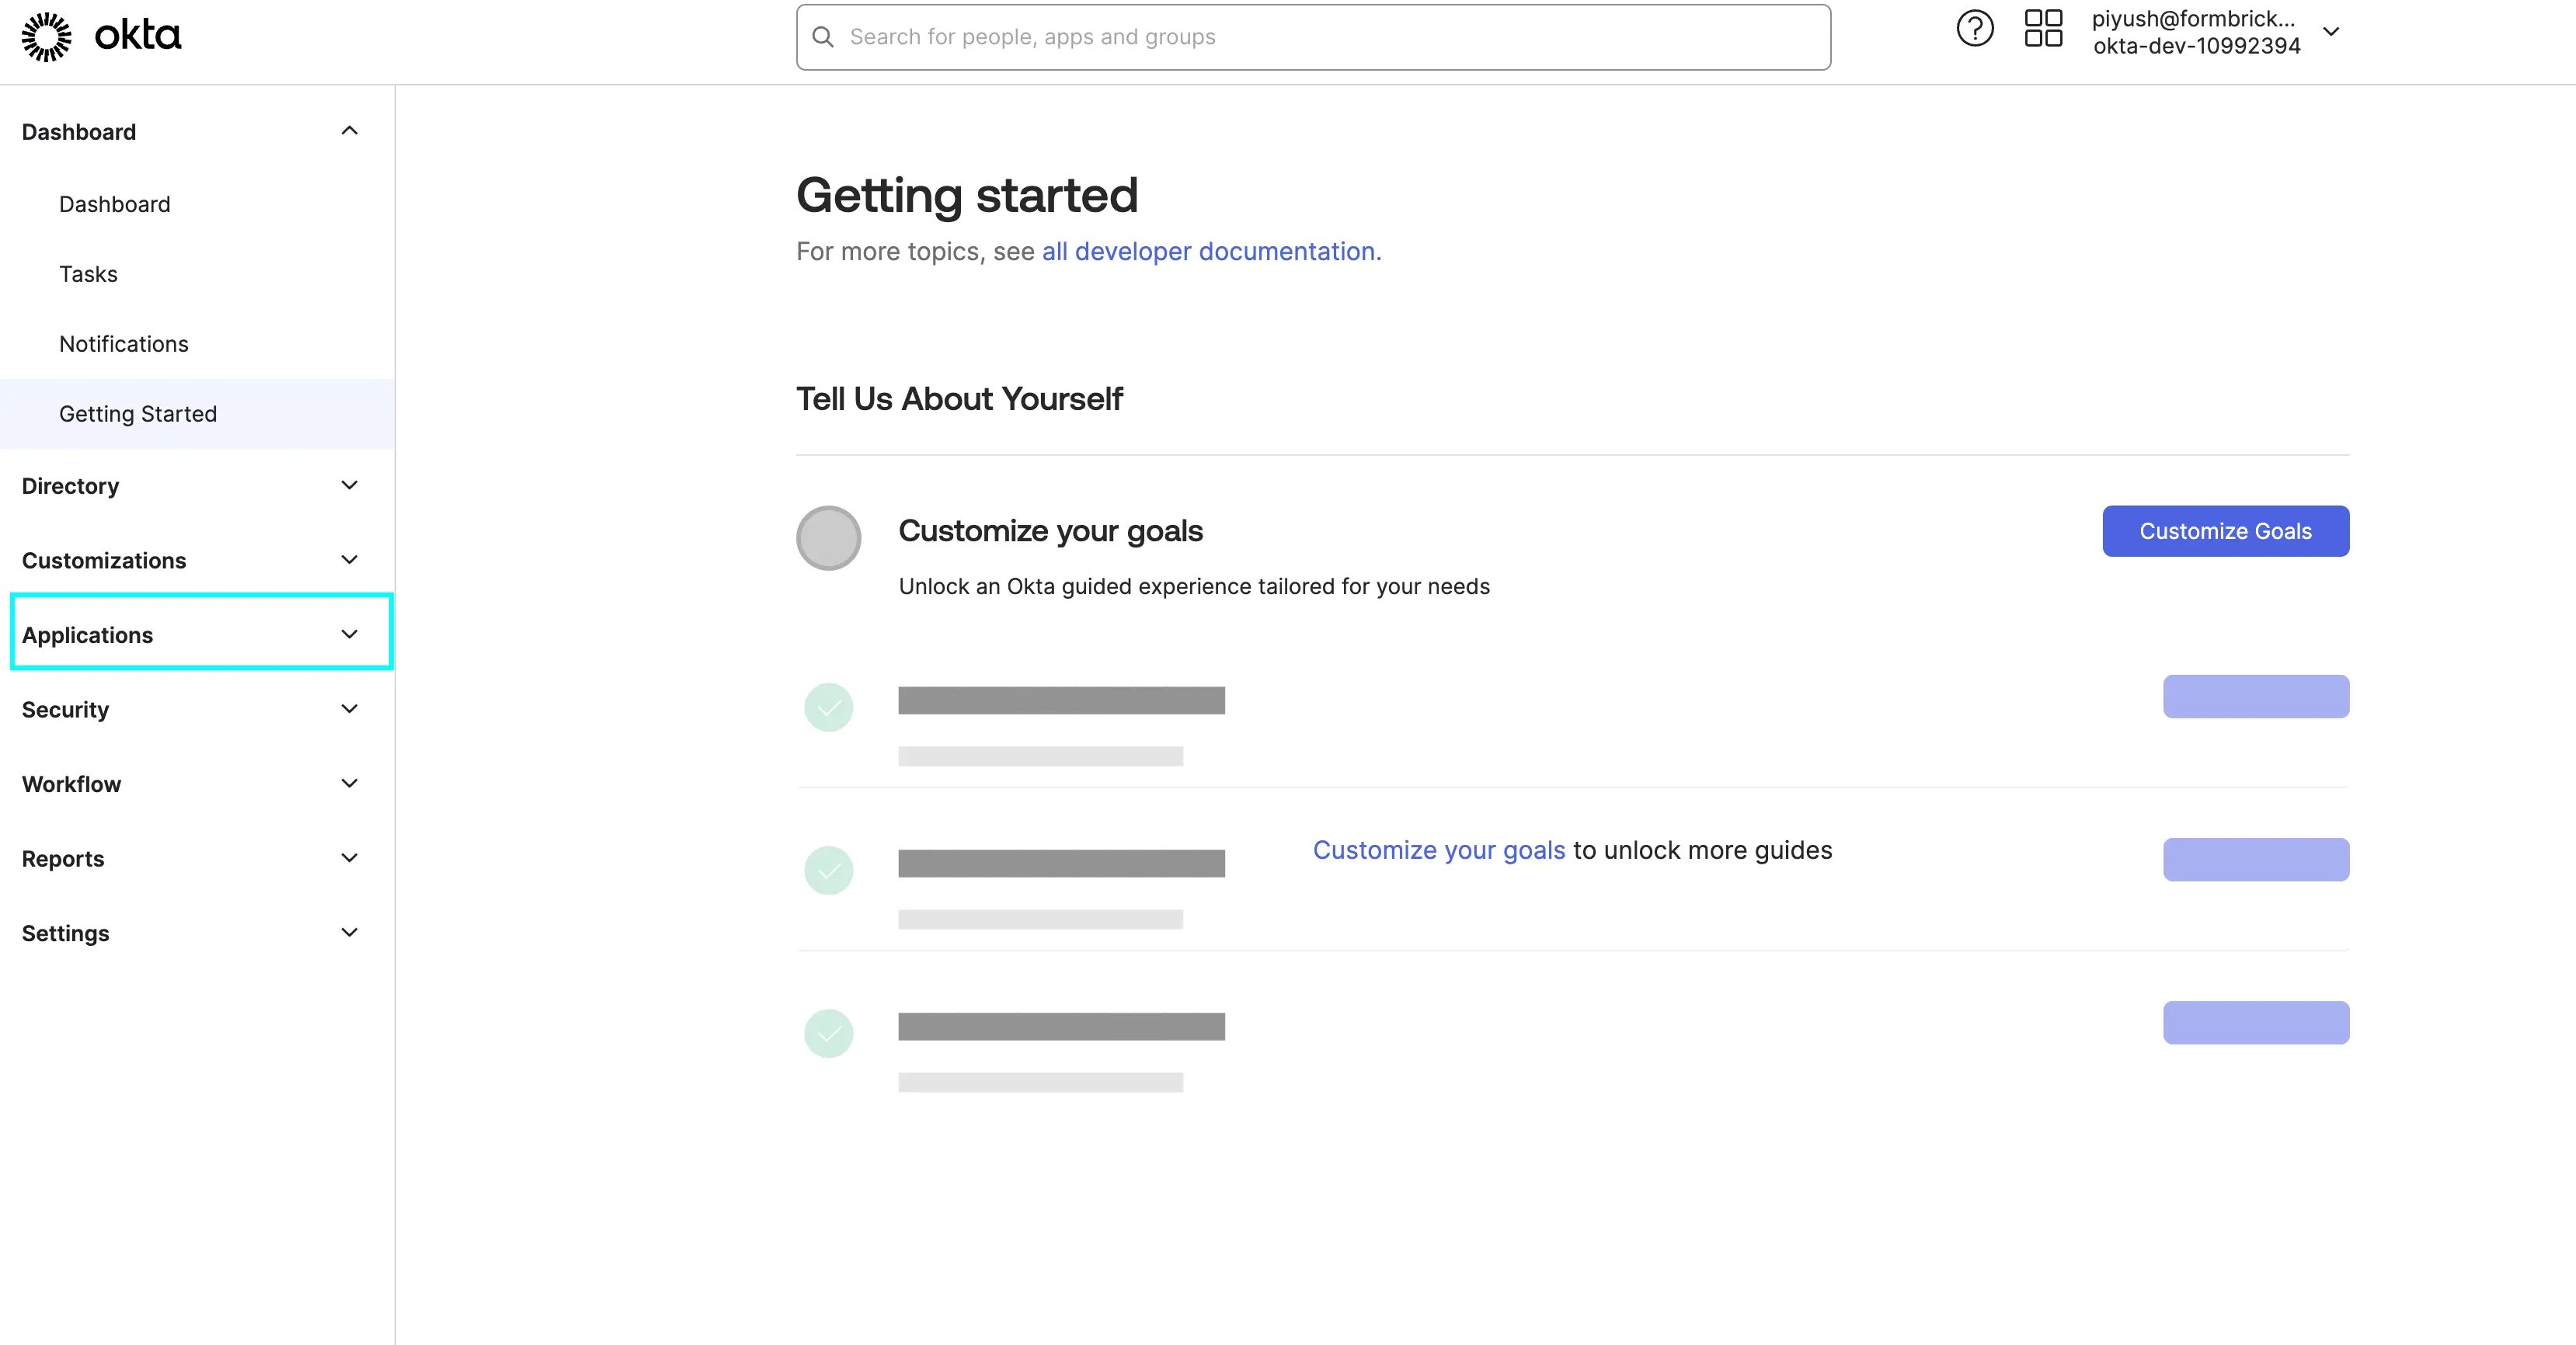
Task: Open the Notifications sidebar item
Action: pyautogui.click(x=124, y=344)
